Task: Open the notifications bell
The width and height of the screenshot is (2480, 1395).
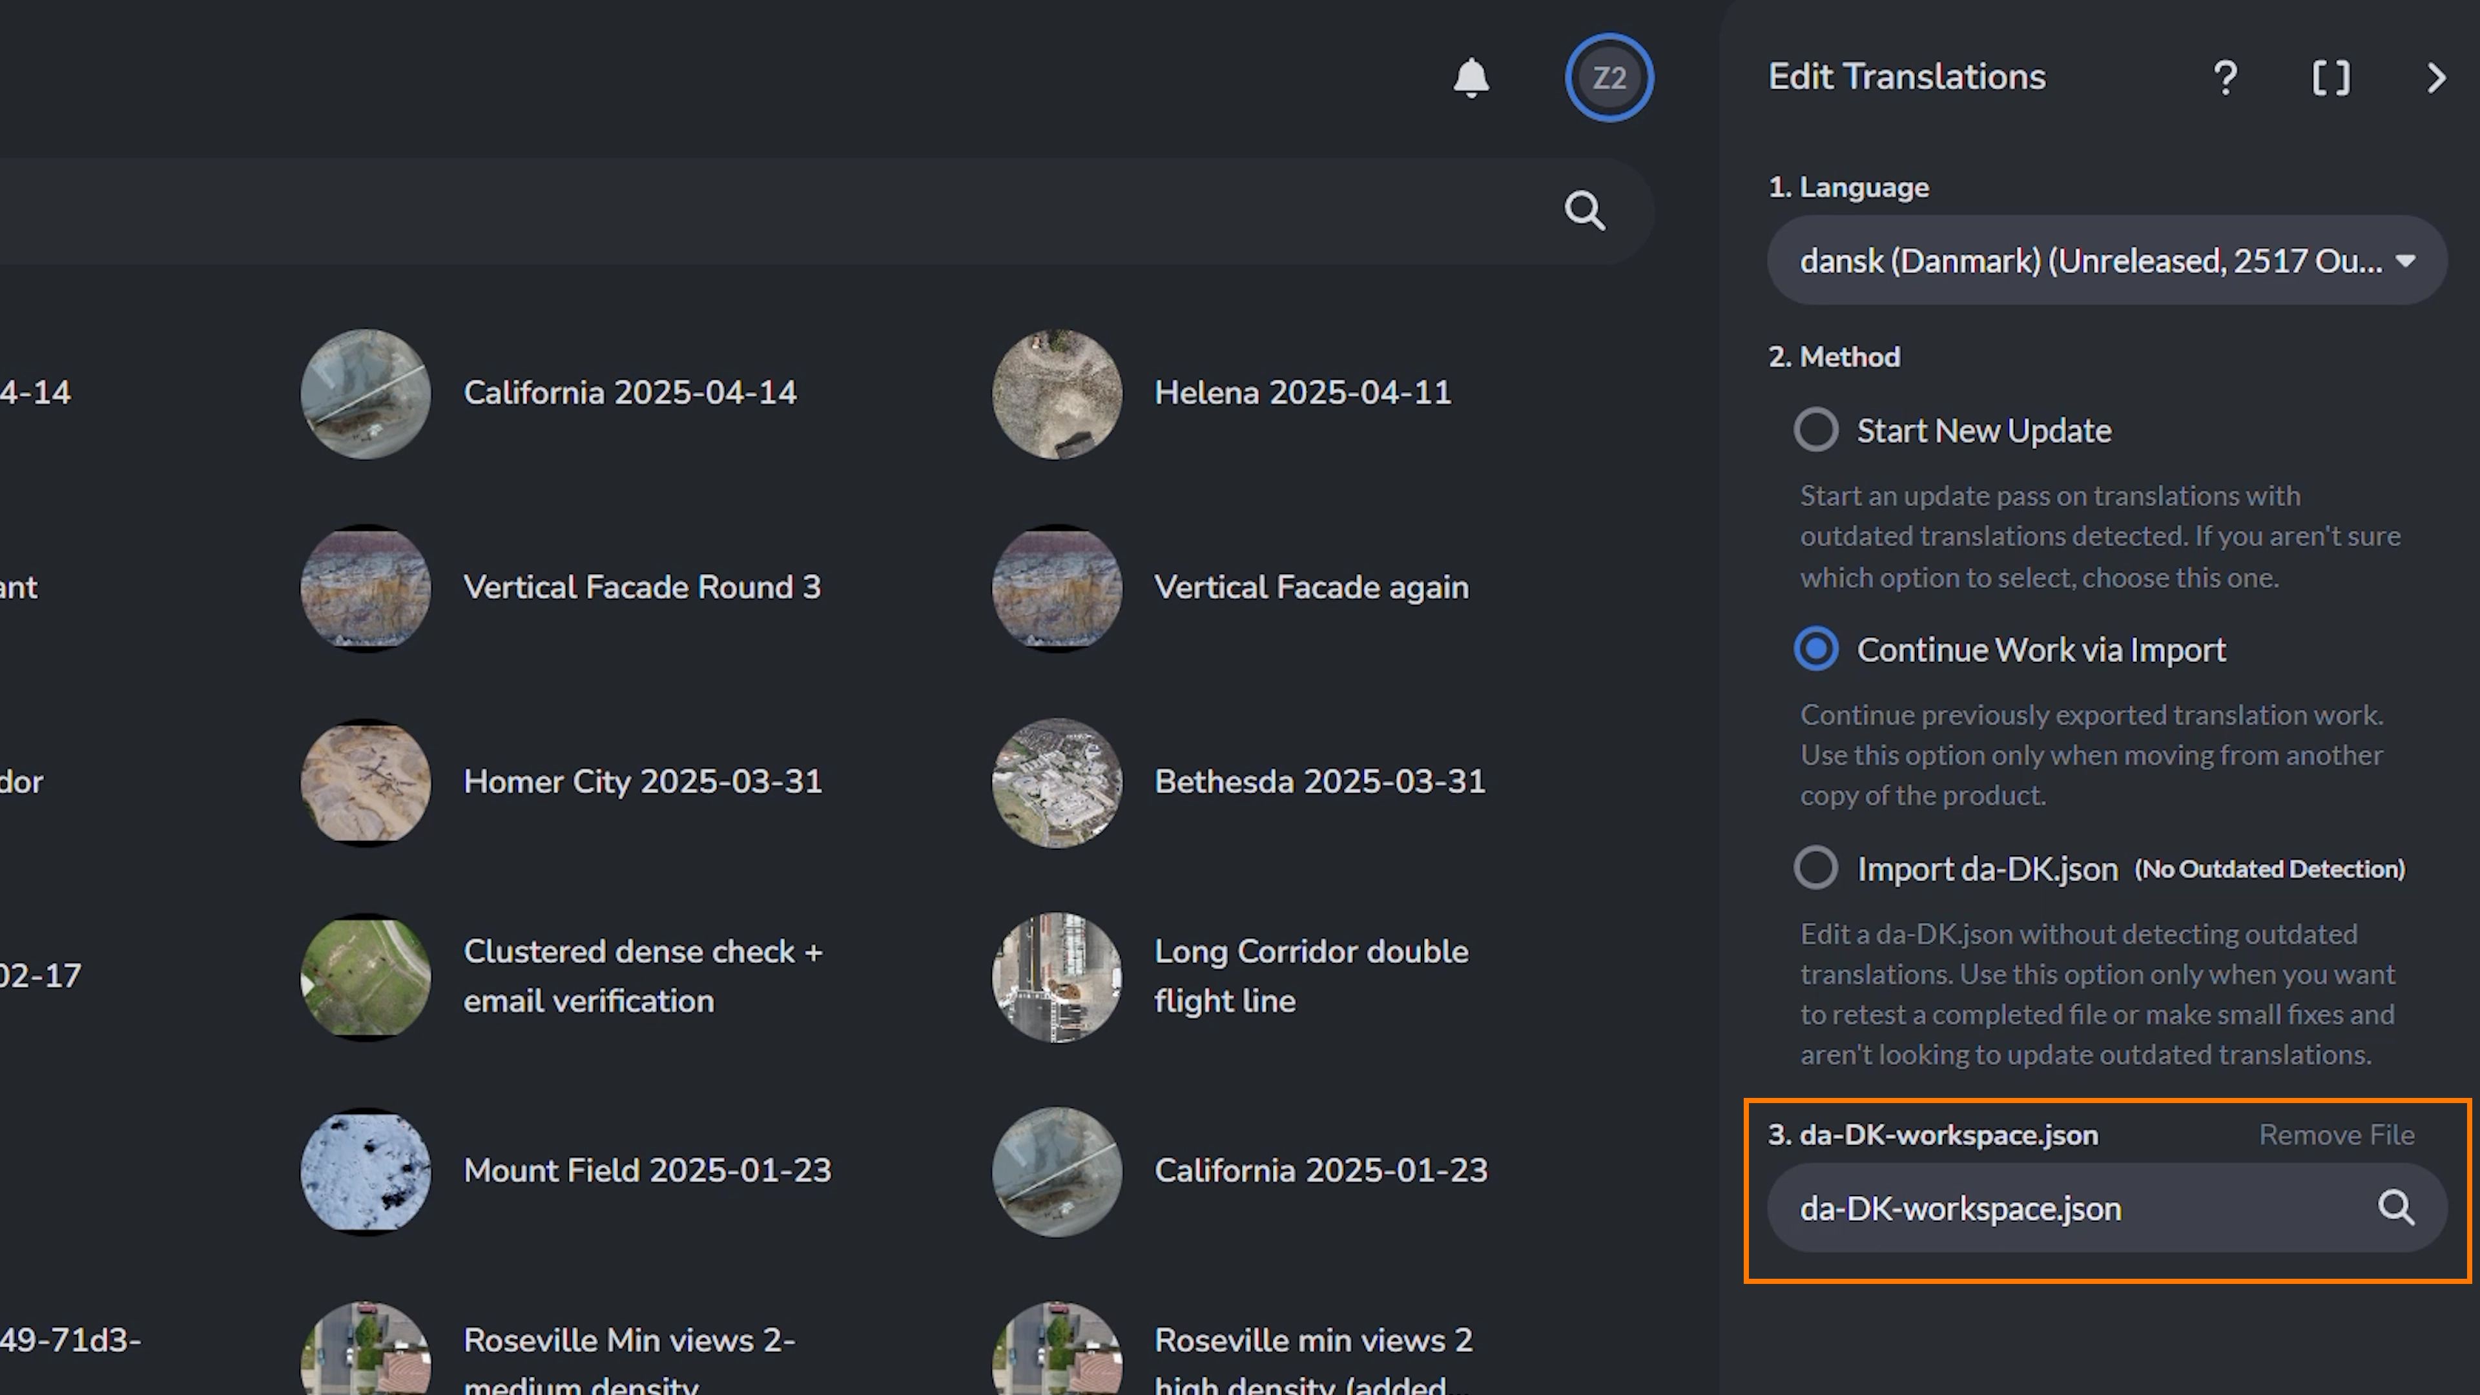Action: click(1470, 78)
